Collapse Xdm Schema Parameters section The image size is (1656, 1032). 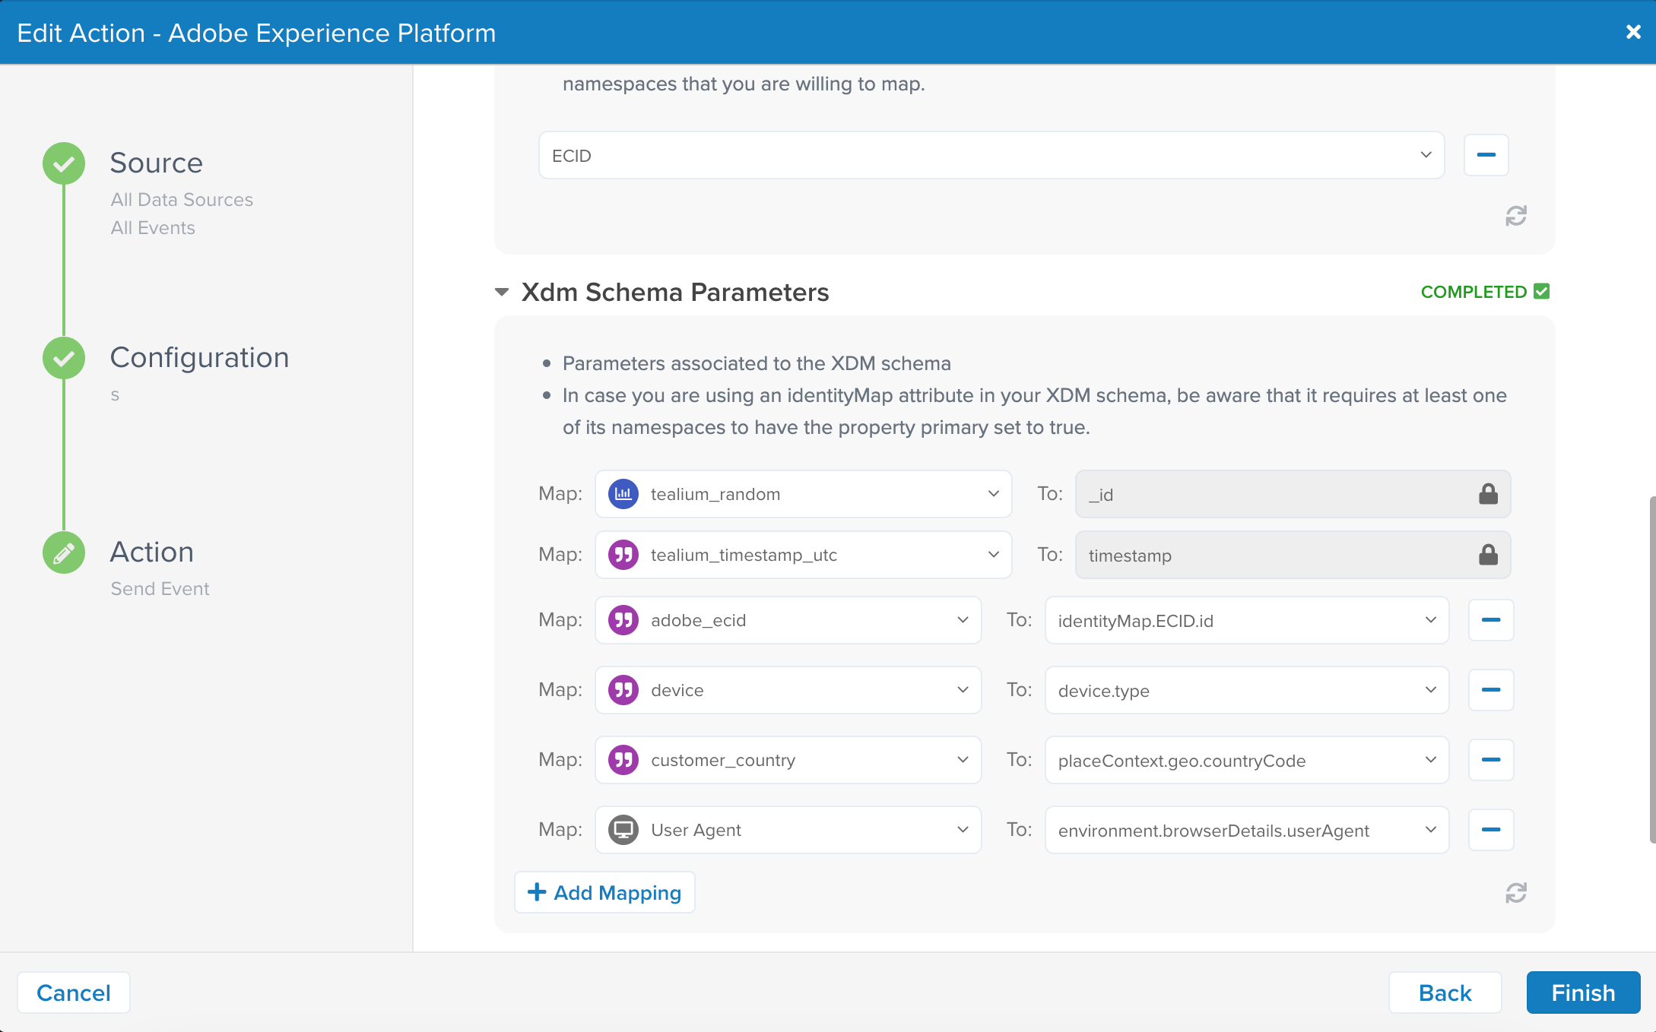(502, 292)
